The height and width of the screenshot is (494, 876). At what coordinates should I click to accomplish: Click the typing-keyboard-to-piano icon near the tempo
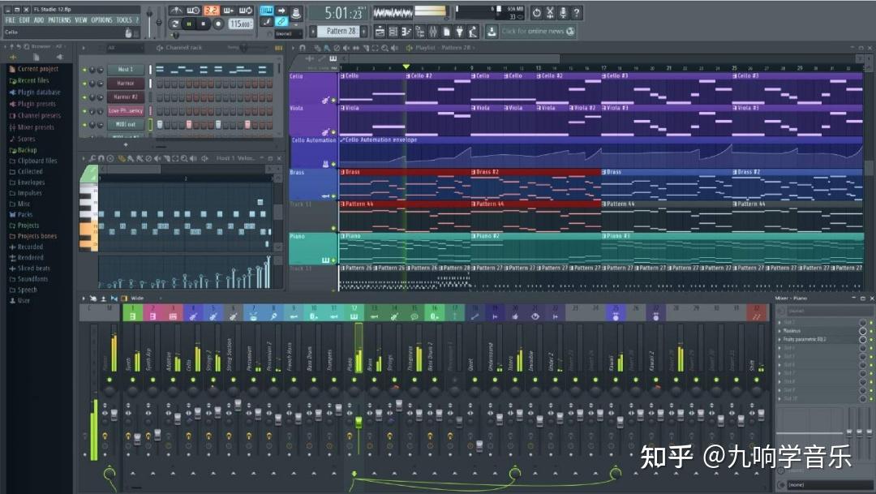pos(266,11)
